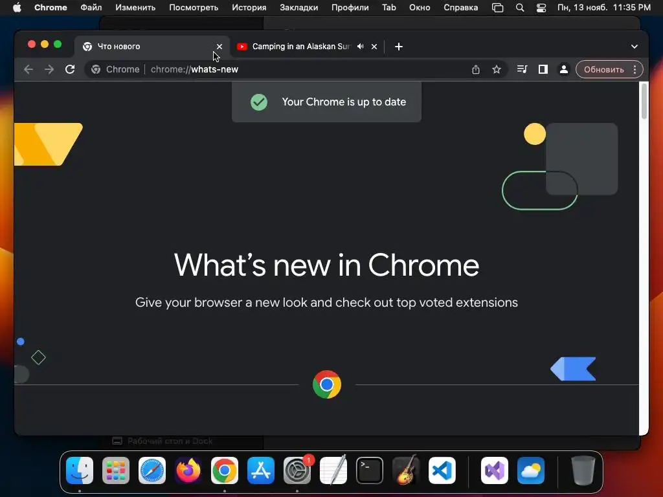663x497 pixels.
Task: Click the Chrome logo on the page
Action: 327,384
